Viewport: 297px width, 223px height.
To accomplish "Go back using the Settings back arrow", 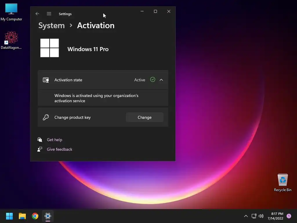I will click(37, 14).
